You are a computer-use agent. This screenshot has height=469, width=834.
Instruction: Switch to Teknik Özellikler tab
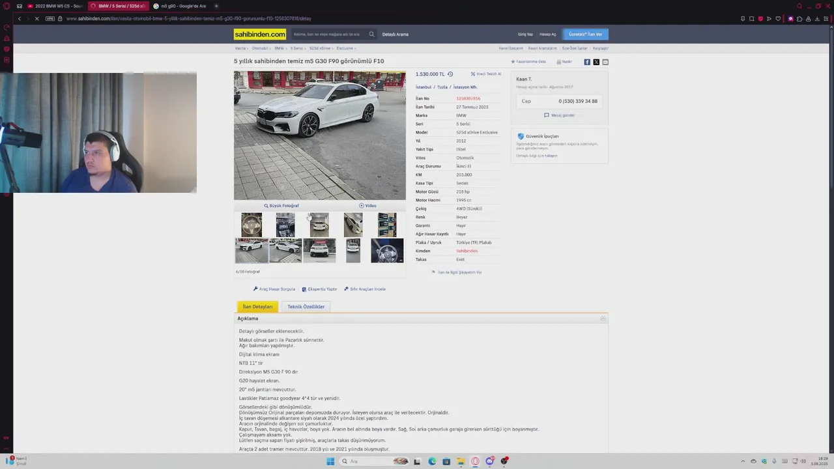[x=306, y=307]
